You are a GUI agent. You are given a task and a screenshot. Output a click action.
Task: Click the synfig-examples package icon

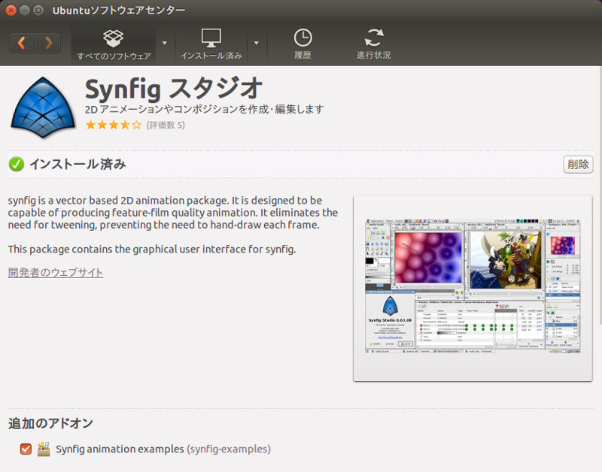[44, 449]
